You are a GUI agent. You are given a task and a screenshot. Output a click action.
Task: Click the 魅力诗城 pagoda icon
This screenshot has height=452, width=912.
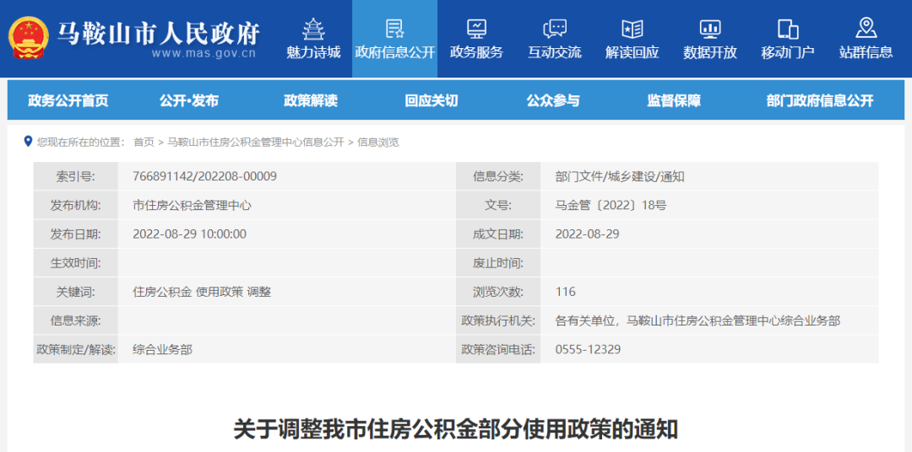point(313,29)
